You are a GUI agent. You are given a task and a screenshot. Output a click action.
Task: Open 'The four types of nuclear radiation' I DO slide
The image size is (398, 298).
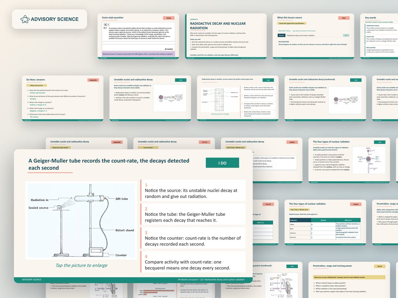click(x=349, y=161)
